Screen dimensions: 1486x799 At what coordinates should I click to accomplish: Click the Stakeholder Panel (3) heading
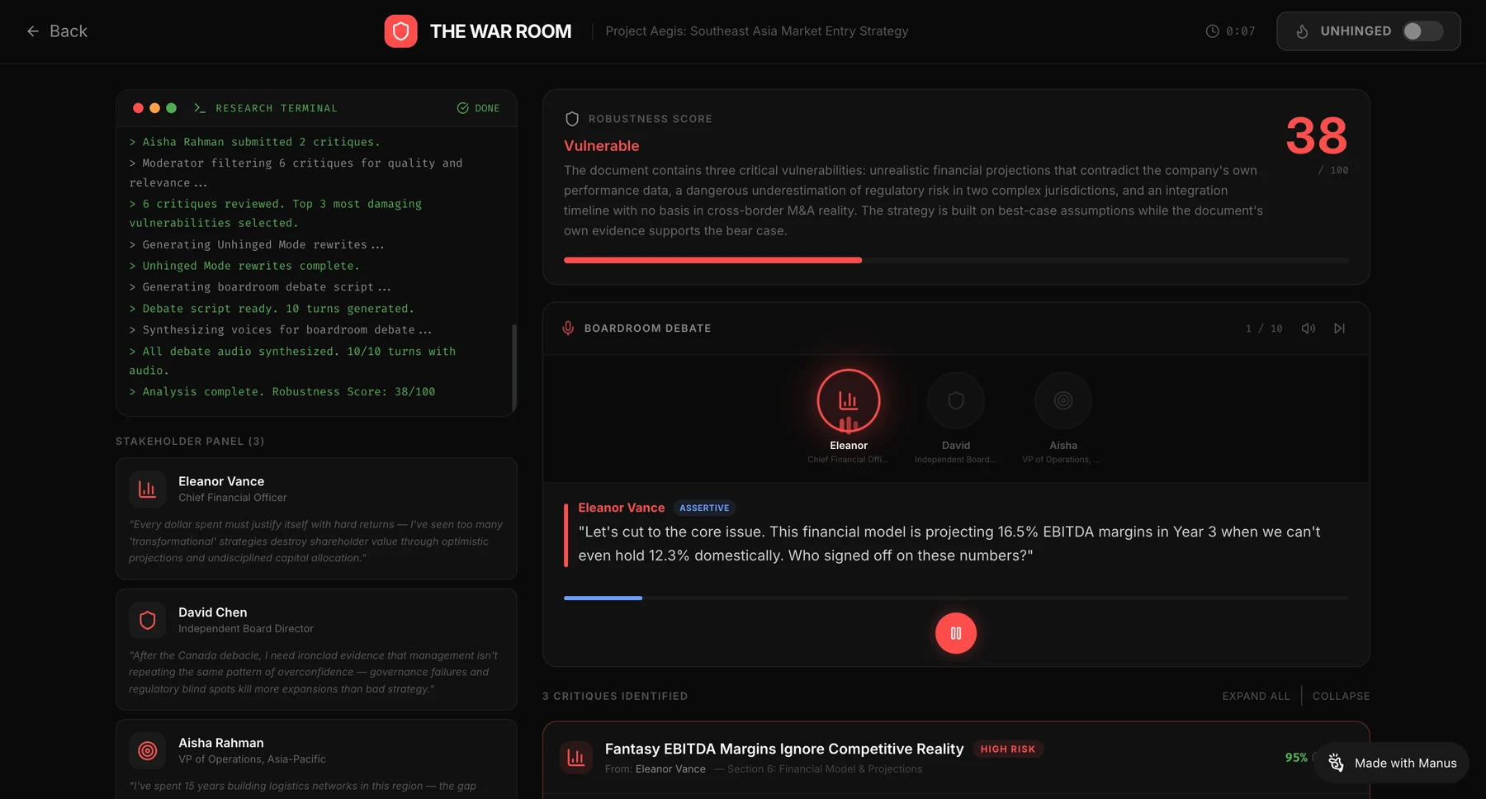(190, 441)
